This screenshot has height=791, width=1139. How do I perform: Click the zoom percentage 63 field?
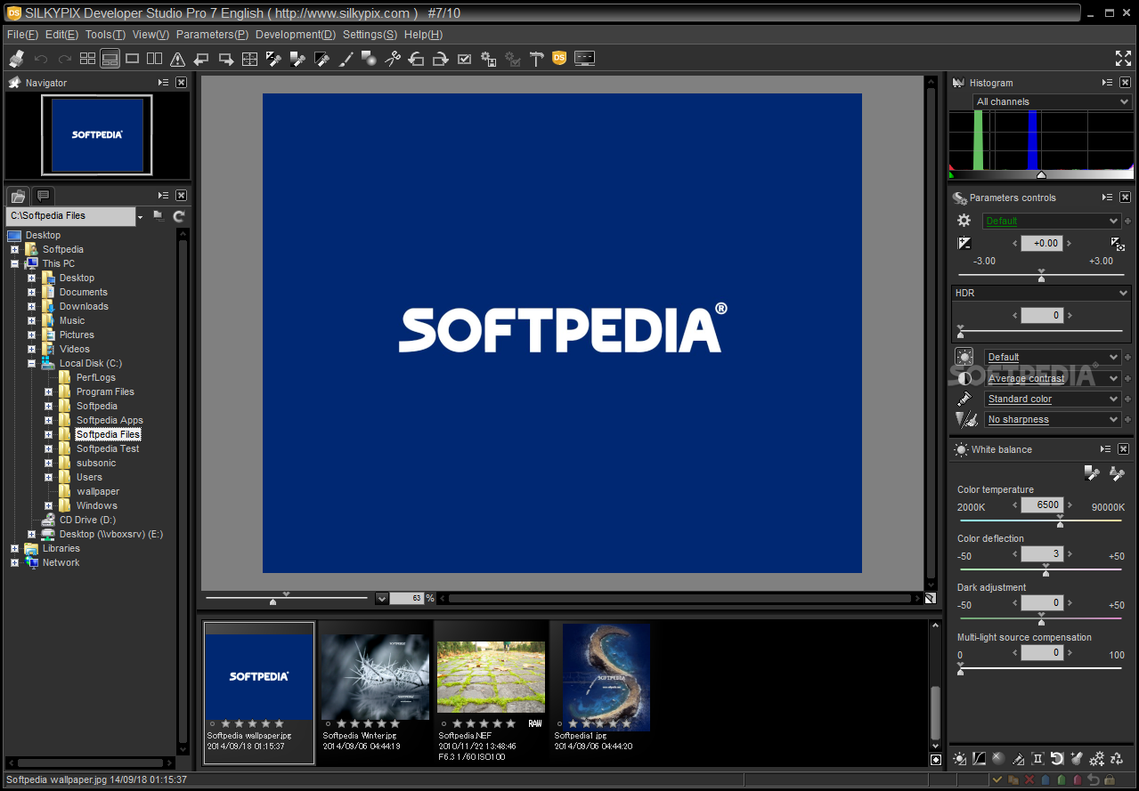pos(406,598)
